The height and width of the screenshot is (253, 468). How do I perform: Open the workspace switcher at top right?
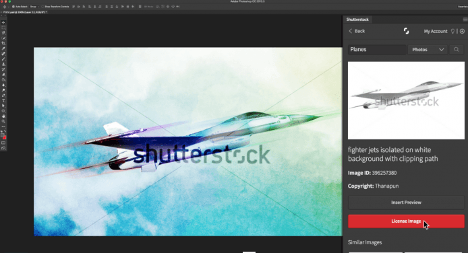click(463, 7)
